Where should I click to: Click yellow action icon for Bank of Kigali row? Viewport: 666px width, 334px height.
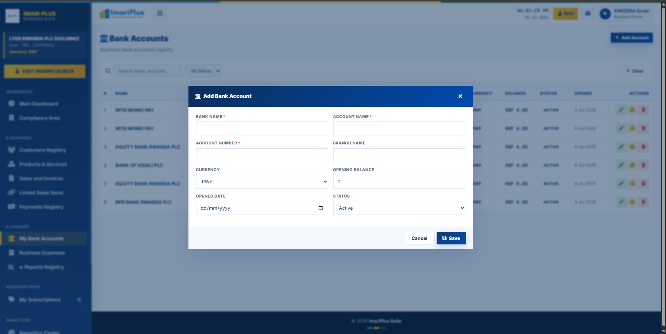[632, 165]
